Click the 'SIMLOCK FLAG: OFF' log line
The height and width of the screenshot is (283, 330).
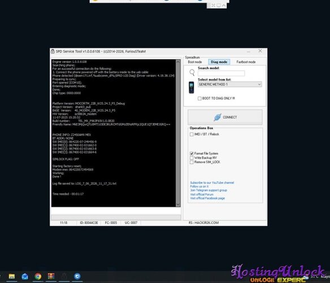coord(66,159)
